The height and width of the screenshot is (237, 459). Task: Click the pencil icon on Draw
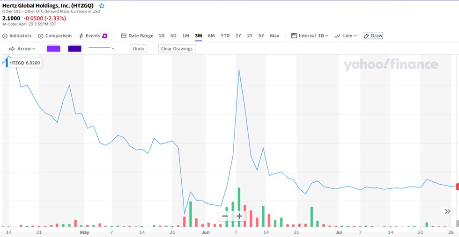tap(366, 36)
